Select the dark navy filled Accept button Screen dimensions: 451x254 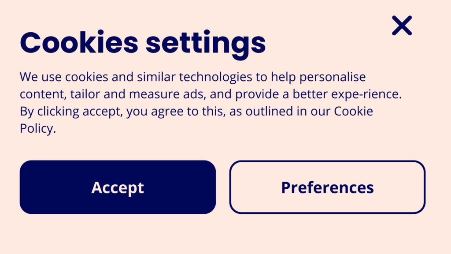point(118,187)
